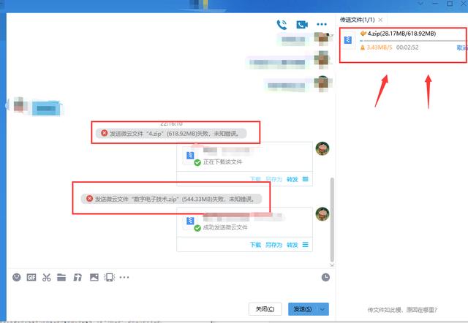This screenshot has height=323, width=468.
Task: Open the send file folder icon
Action: pyautogui.click(x=61, y=278)
